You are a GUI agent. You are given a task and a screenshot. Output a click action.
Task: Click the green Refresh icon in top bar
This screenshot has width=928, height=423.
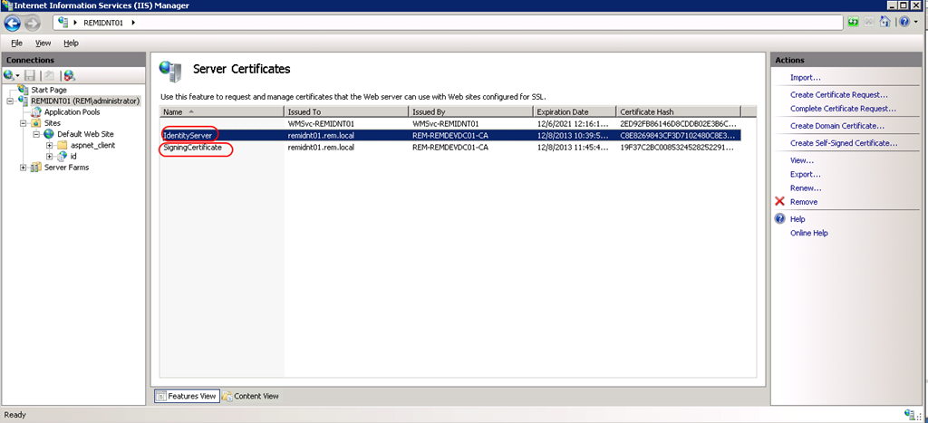854,23
